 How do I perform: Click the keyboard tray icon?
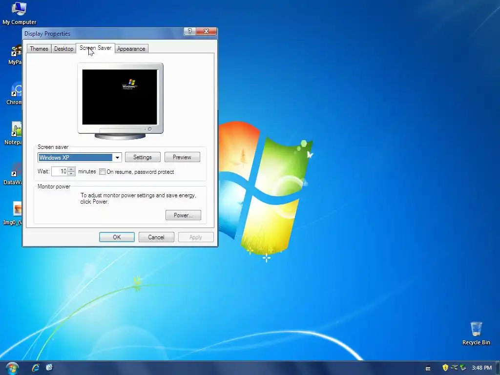(x=428, y=368)
